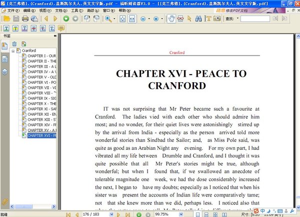This screenshot has width=300, height=217.
Task: Select the Text Select tool
Action: [208, 19]
